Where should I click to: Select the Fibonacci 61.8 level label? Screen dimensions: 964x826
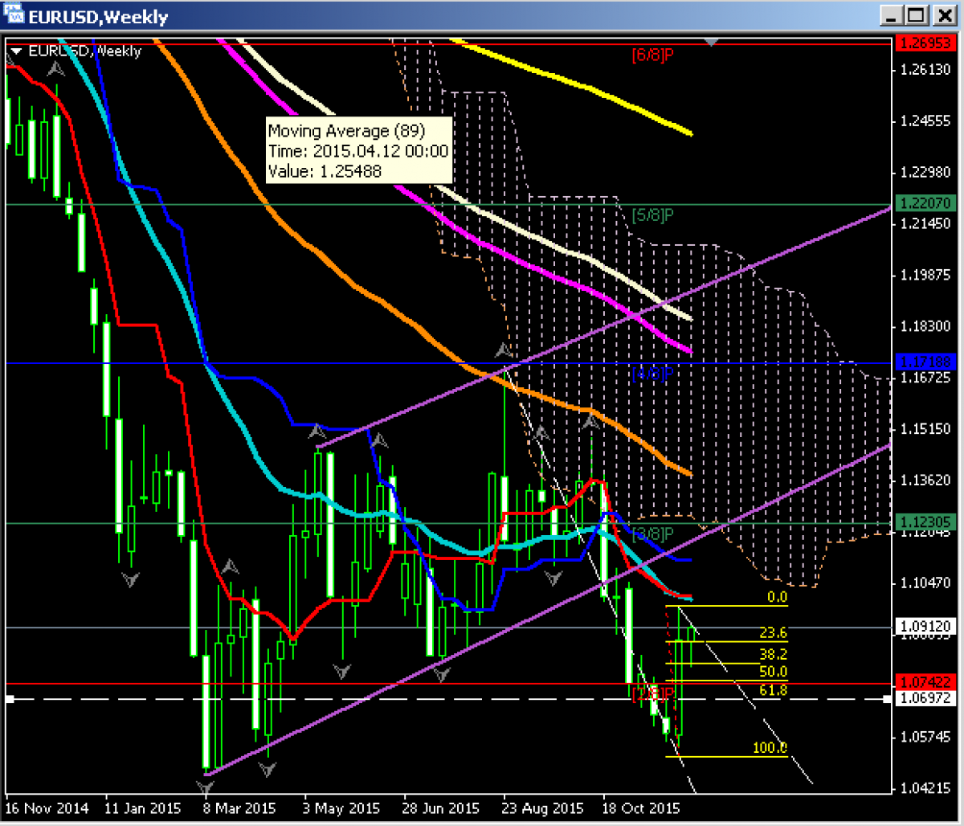coord(777,689)
